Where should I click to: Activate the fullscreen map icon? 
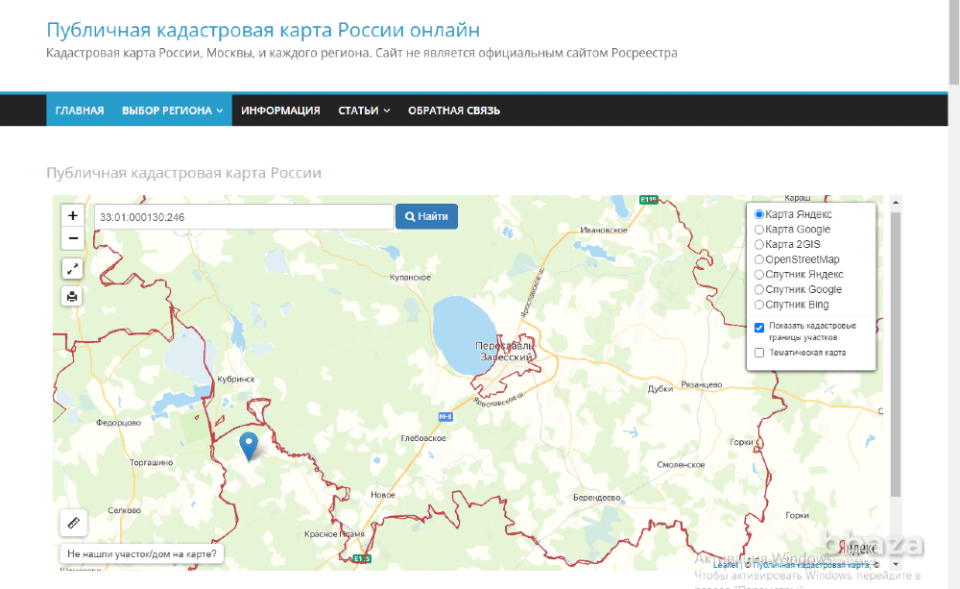point(72,269)
